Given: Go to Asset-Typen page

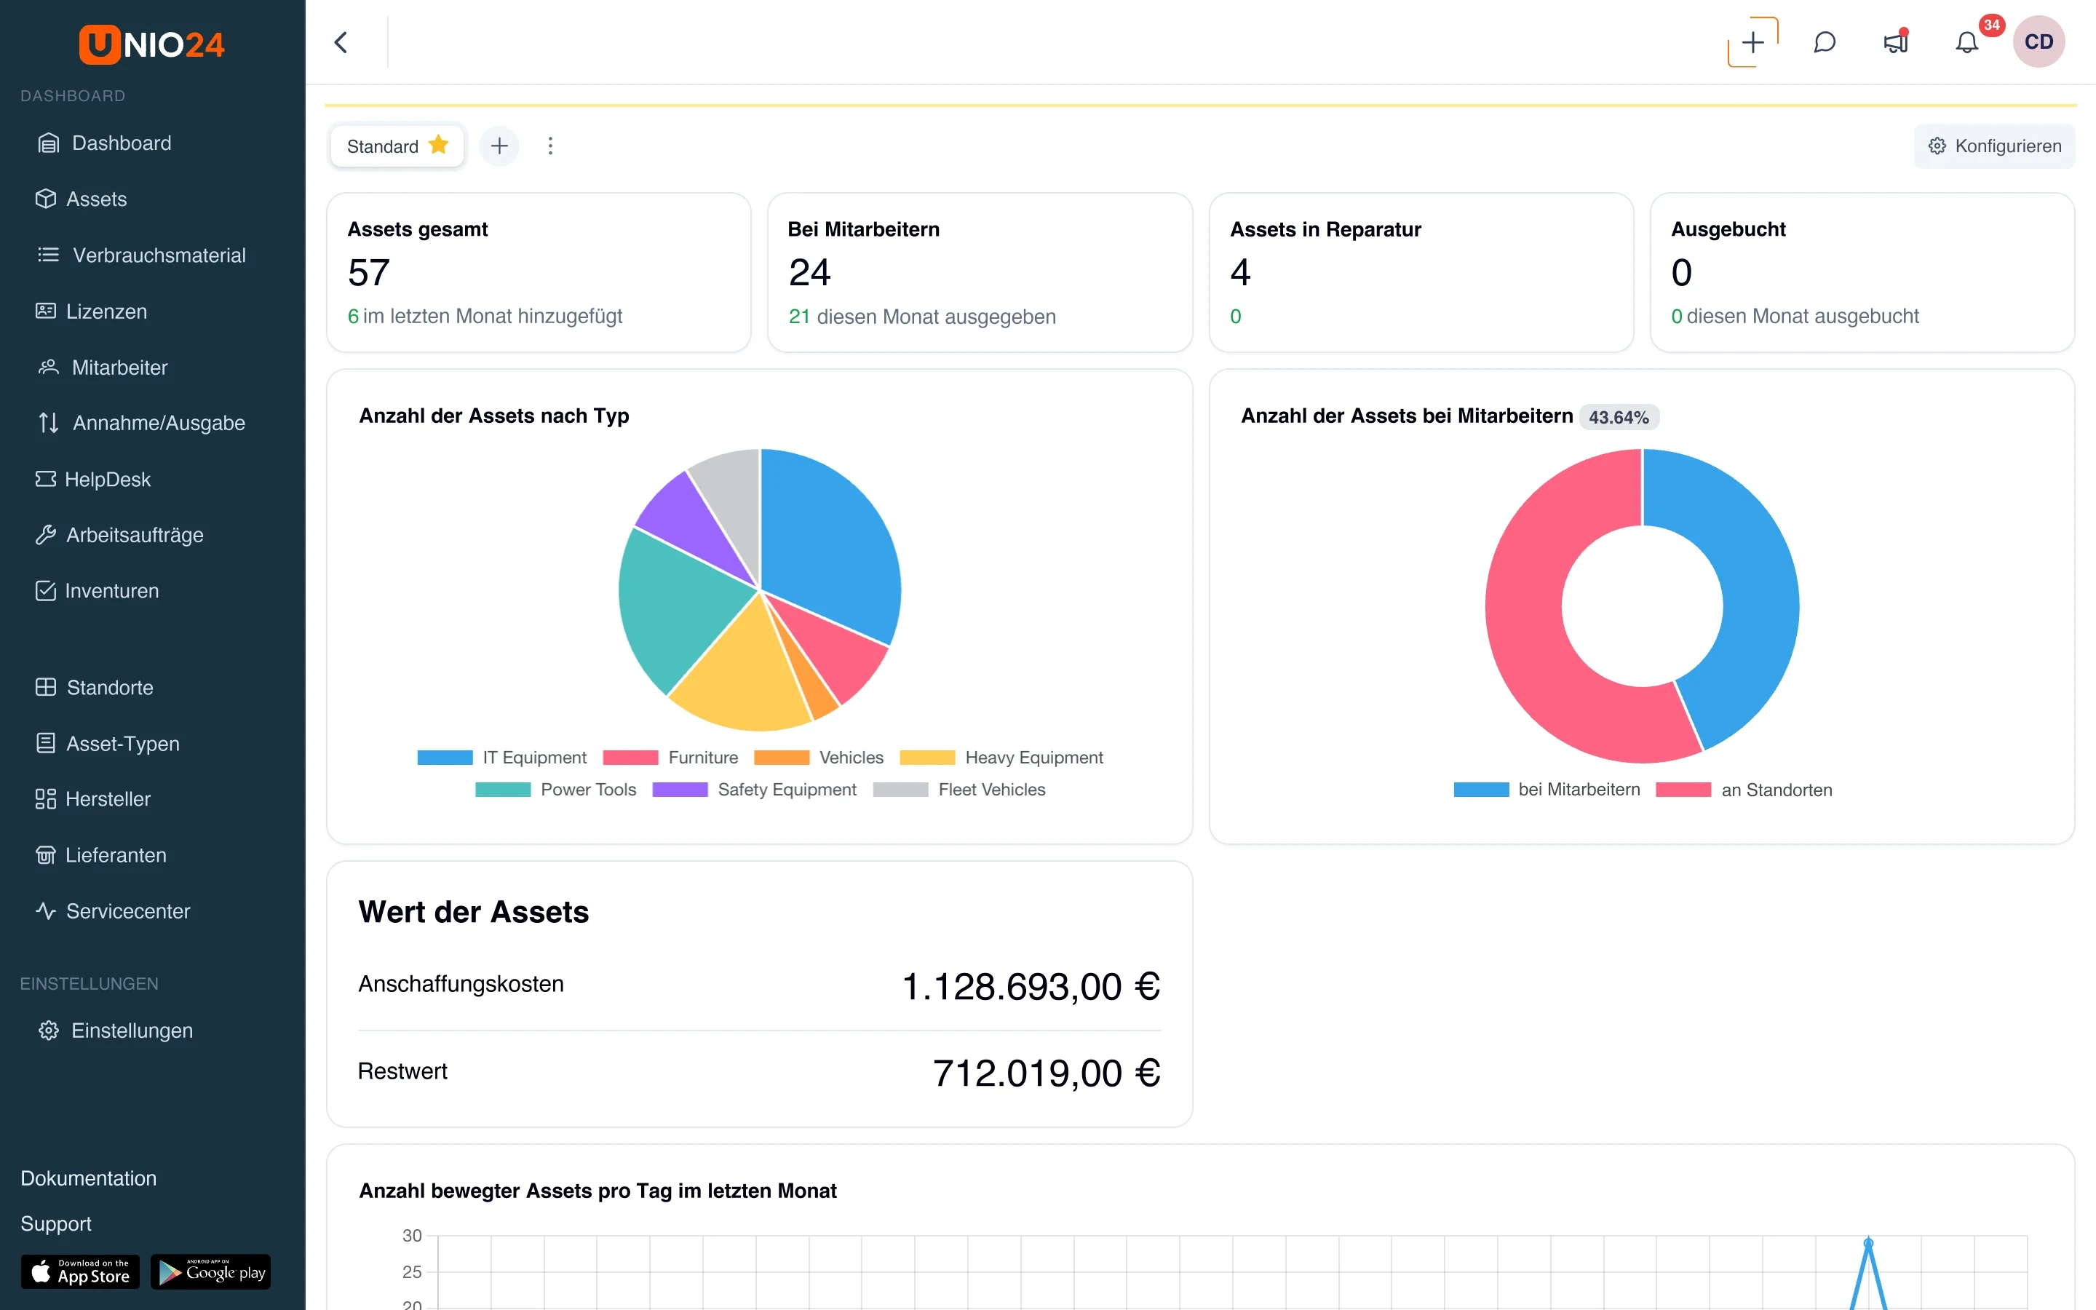Looking at the screenshot, I should (108, 743).
